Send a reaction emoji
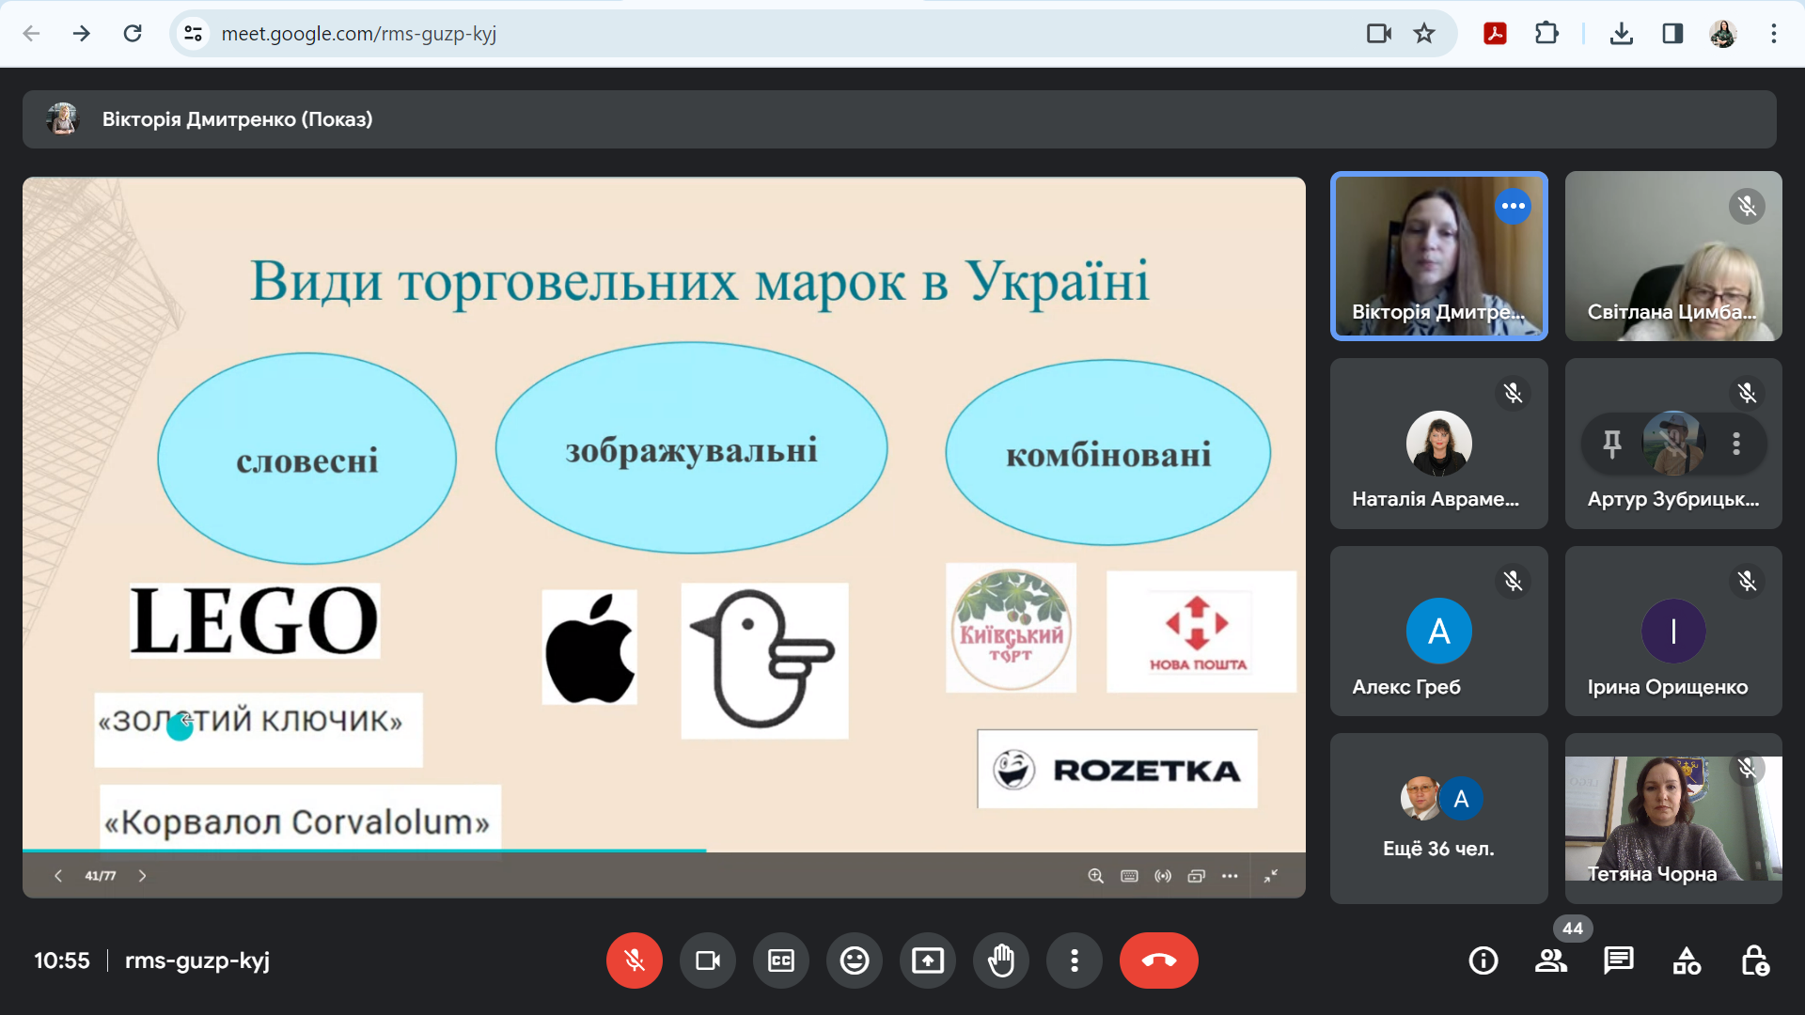 point(855,960)
